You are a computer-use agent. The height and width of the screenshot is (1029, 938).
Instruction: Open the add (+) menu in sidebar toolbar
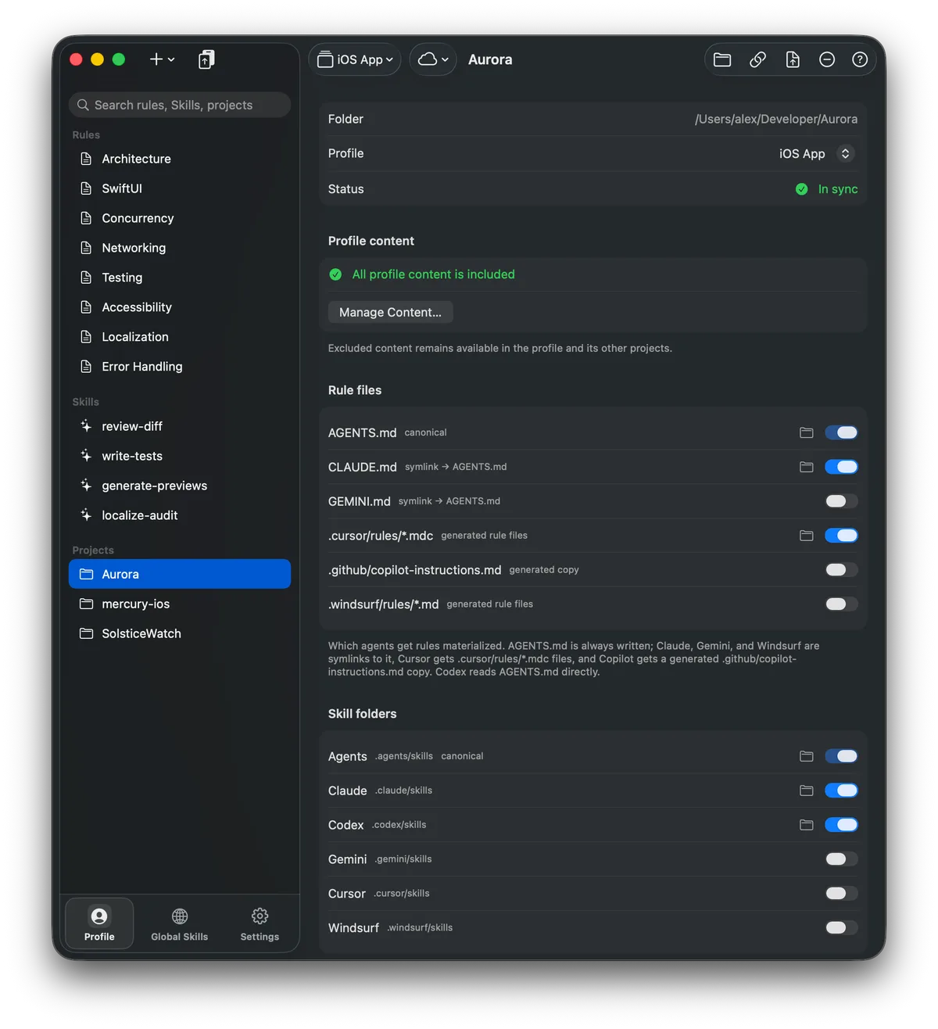click(162, 59)
